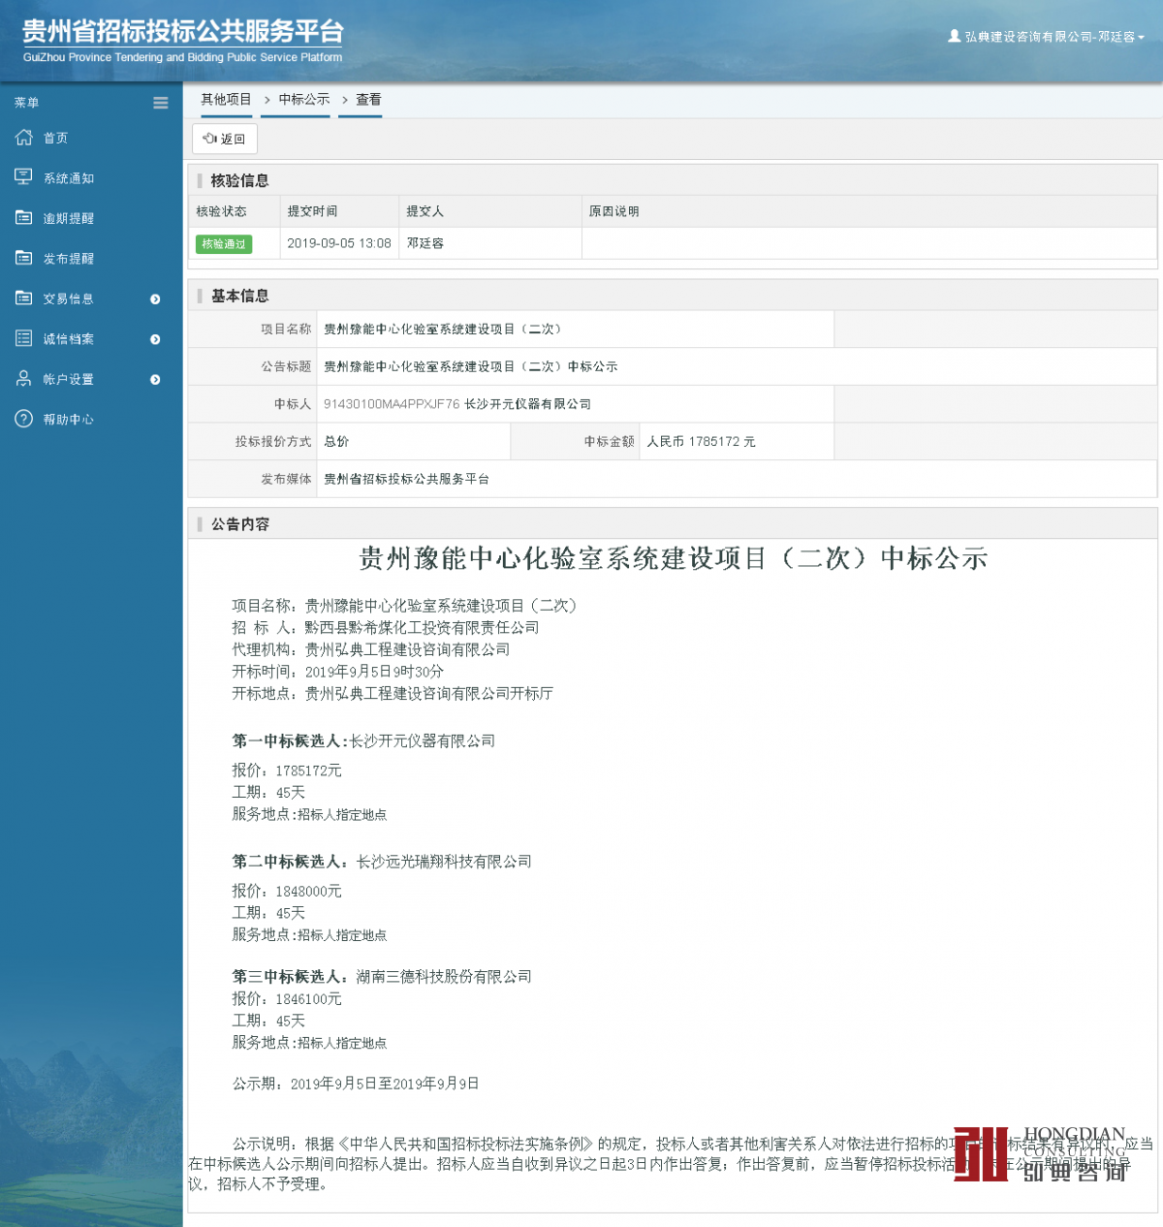Click the user avatar icon in header
The image size is (1163, 1227).
click(955, 36)
